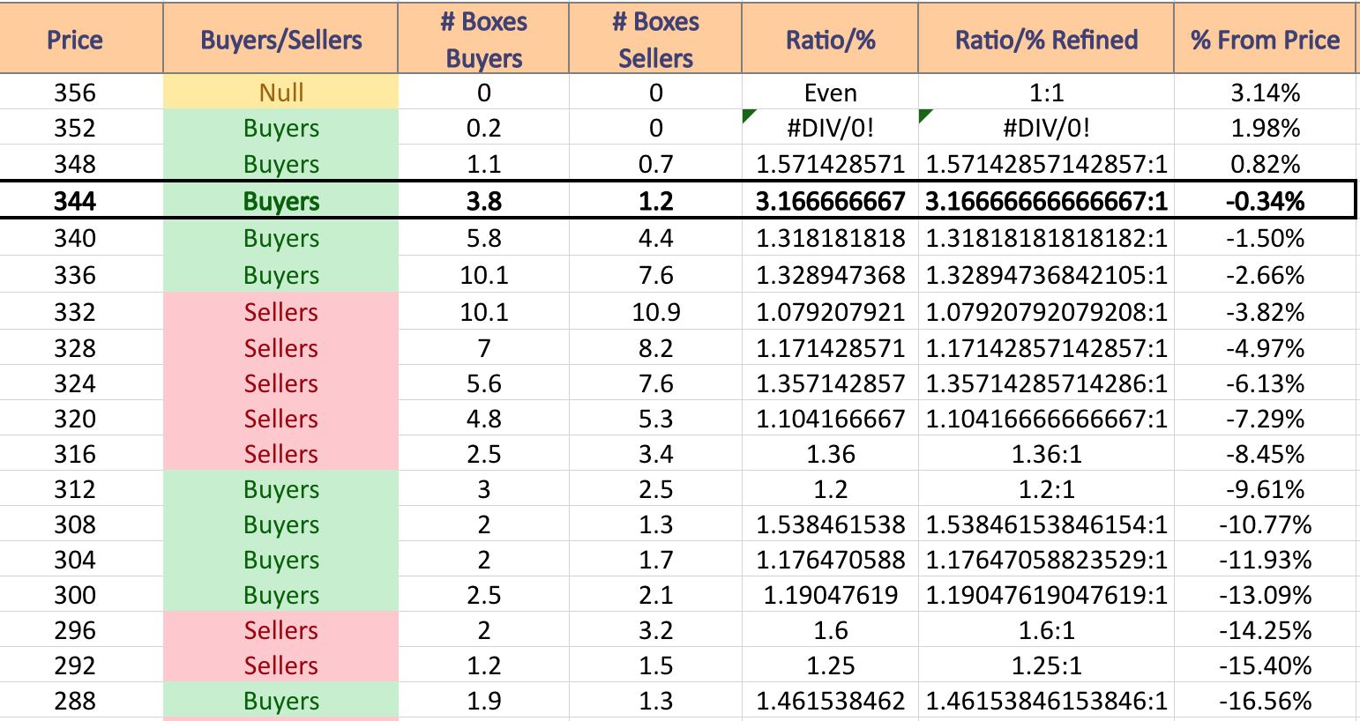Select the -2.66% cell
Image resolution: width=1360 pixels, height=721 pixels.
coord(1265,275)
